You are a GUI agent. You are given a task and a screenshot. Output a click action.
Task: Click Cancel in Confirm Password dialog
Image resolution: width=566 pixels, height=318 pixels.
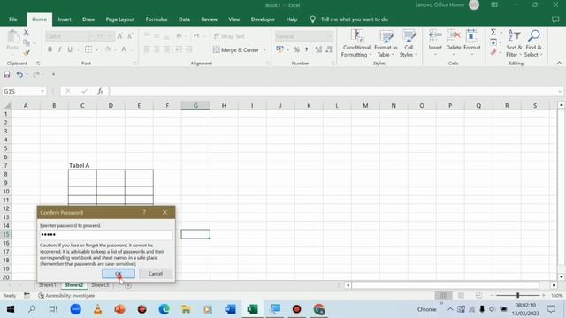pos(156,274)
